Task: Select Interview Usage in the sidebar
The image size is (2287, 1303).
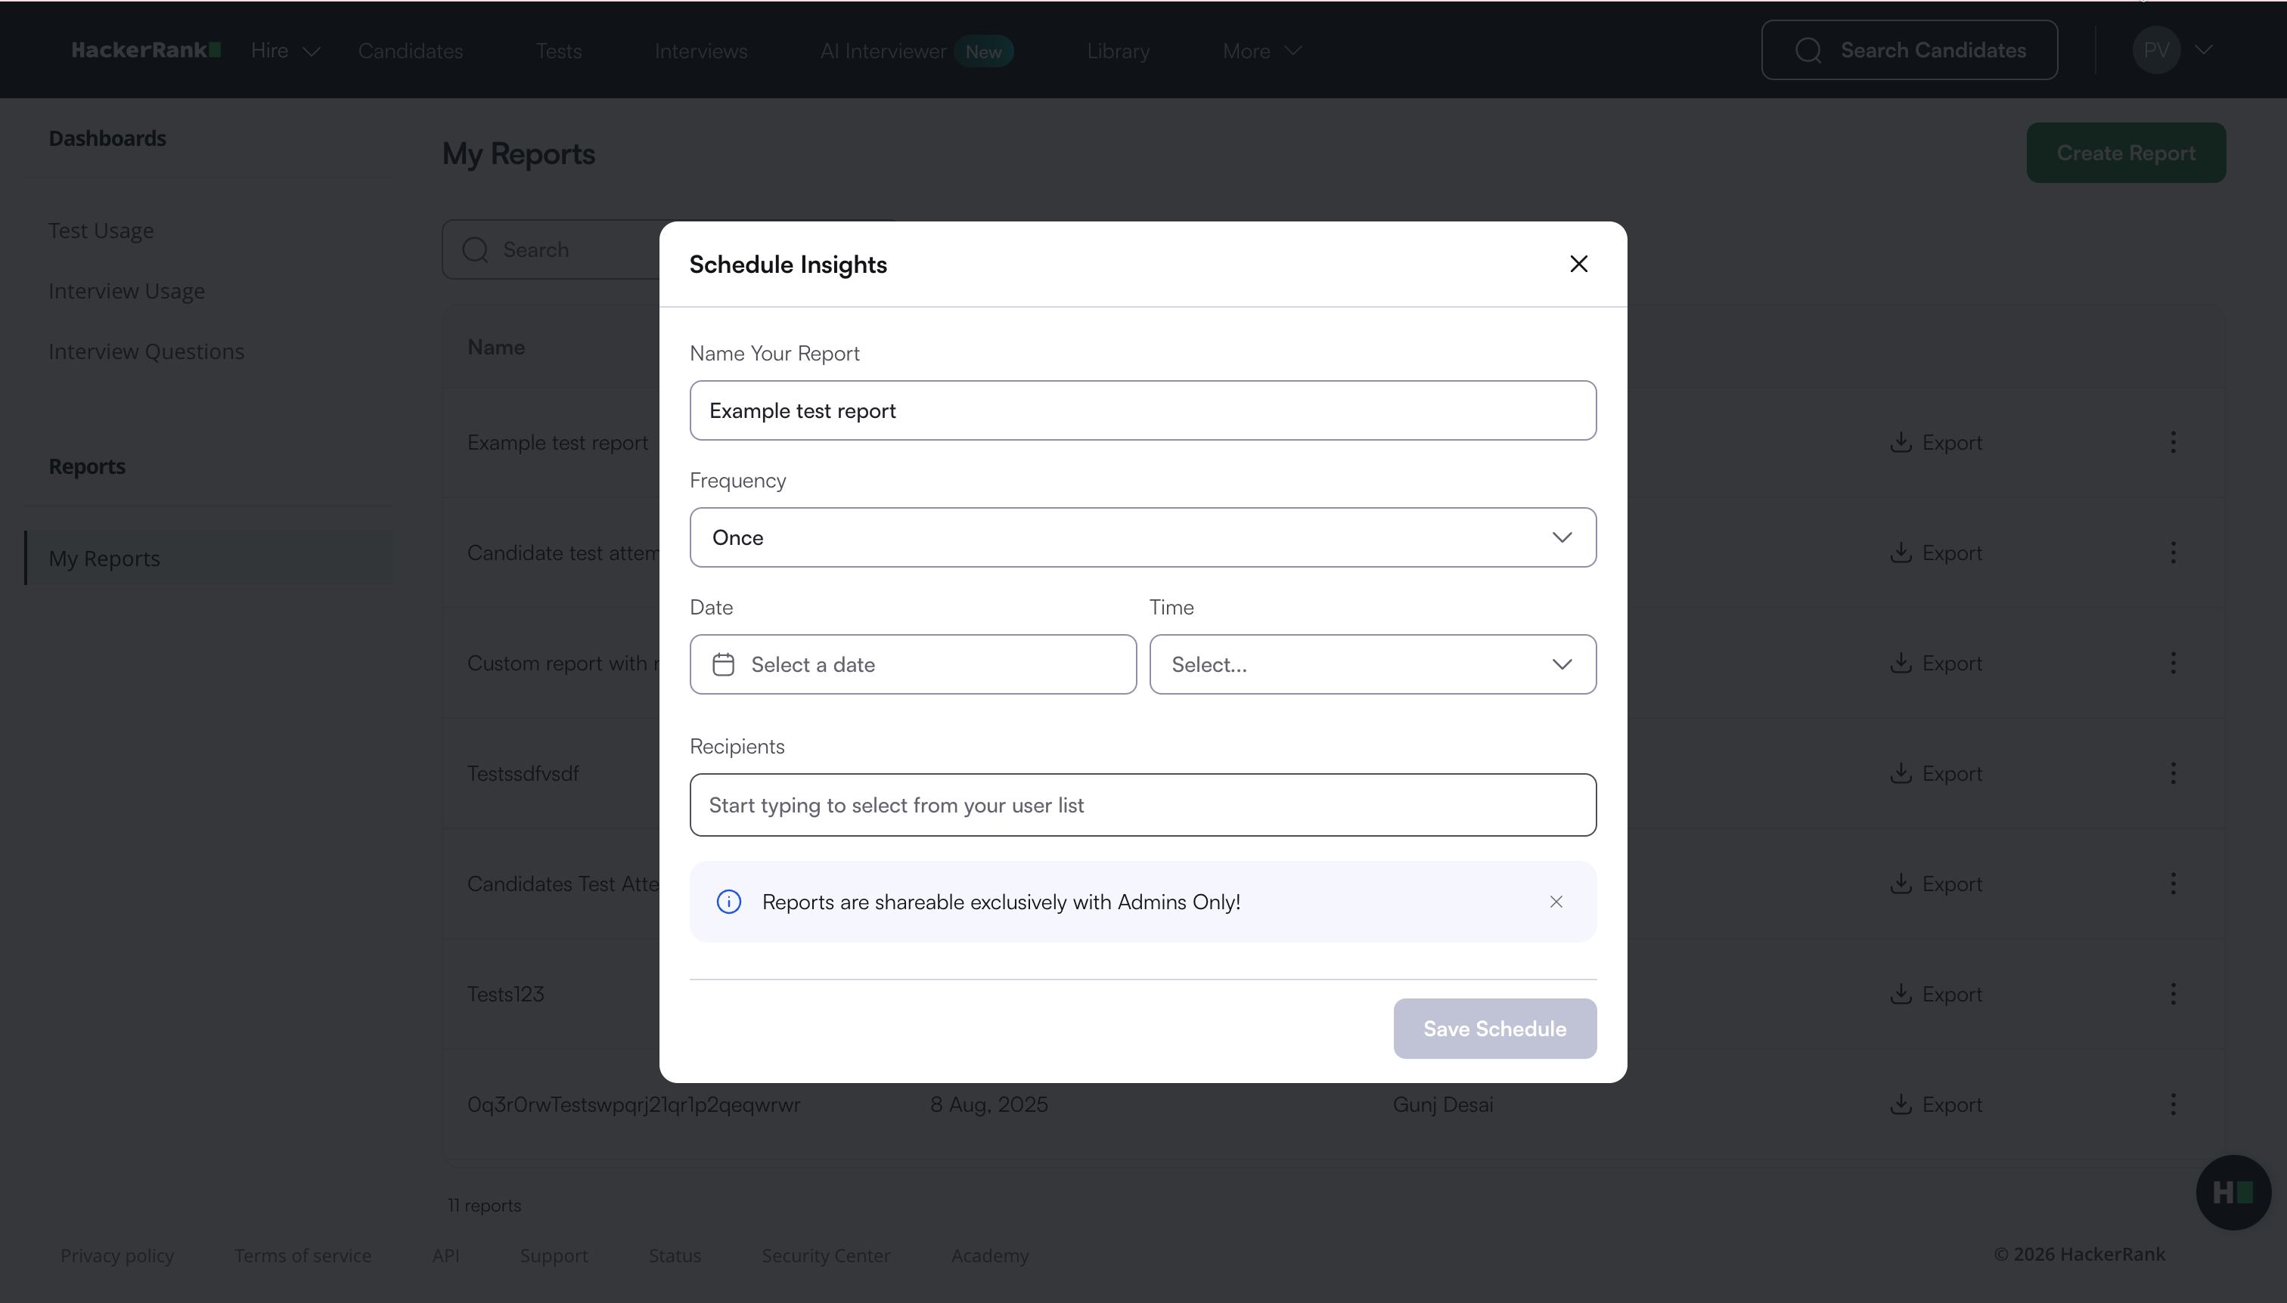Action: 126,292
